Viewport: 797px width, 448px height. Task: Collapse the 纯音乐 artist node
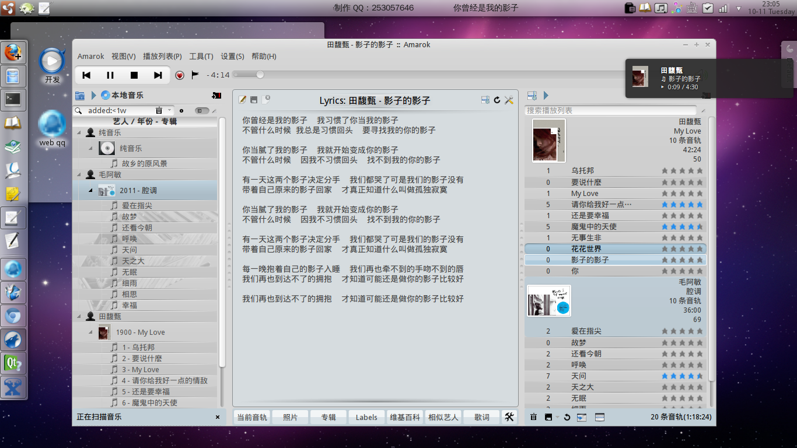click(x=80, y=133)
